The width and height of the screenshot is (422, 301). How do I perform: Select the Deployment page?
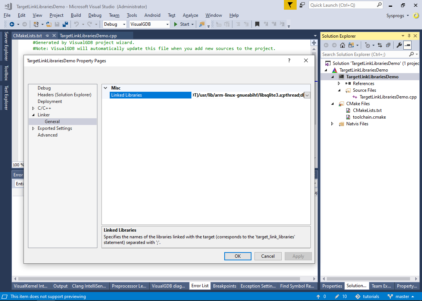point(50,101)
